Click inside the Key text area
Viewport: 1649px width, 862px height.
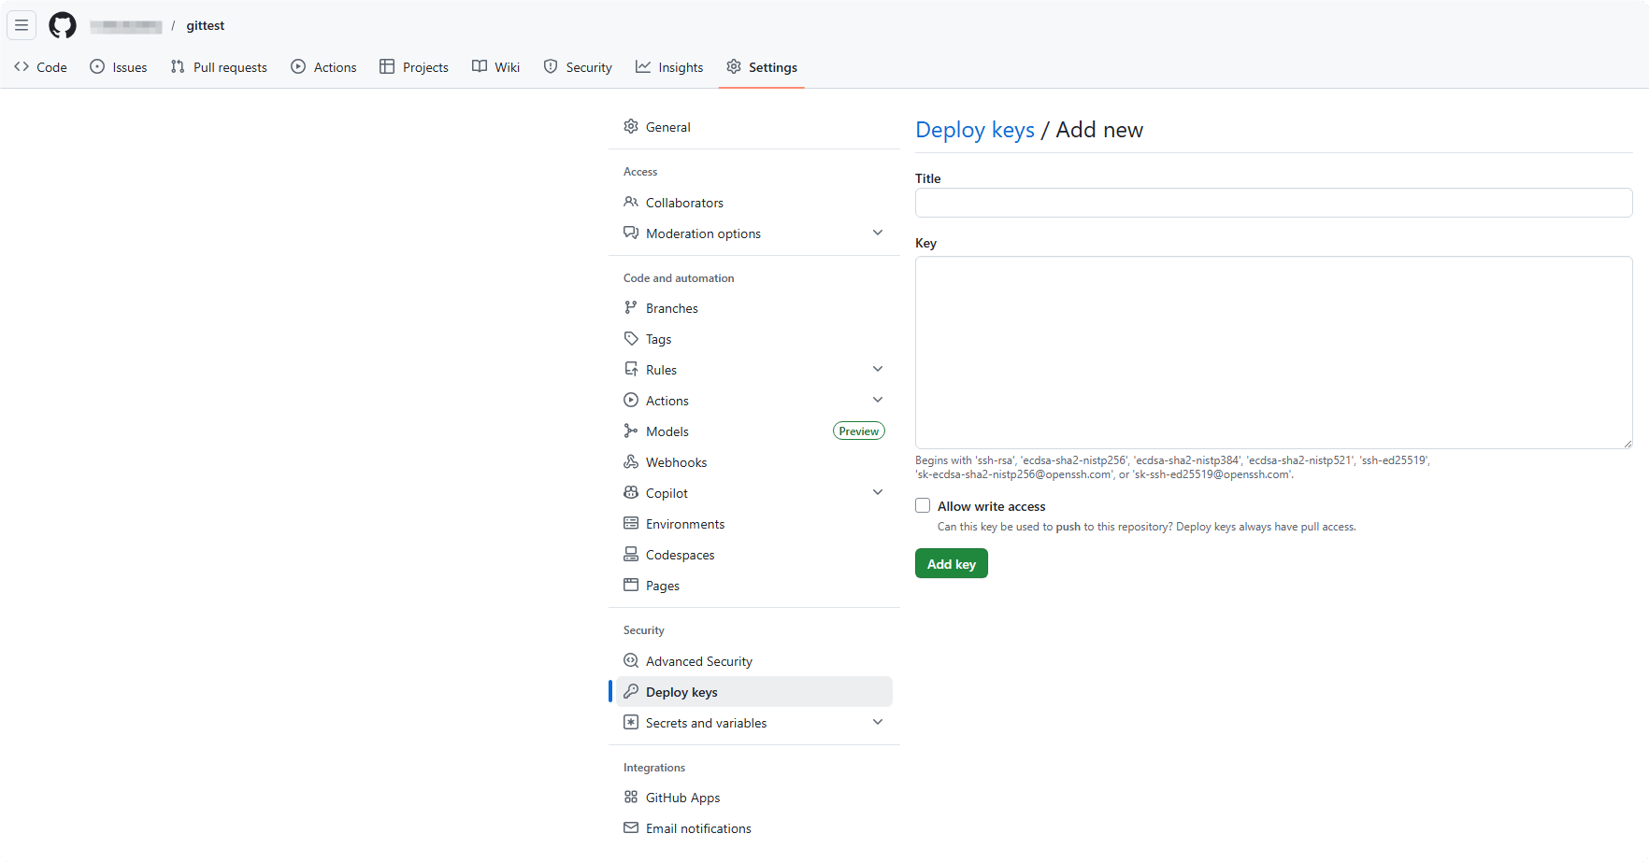coord(1273,352)
